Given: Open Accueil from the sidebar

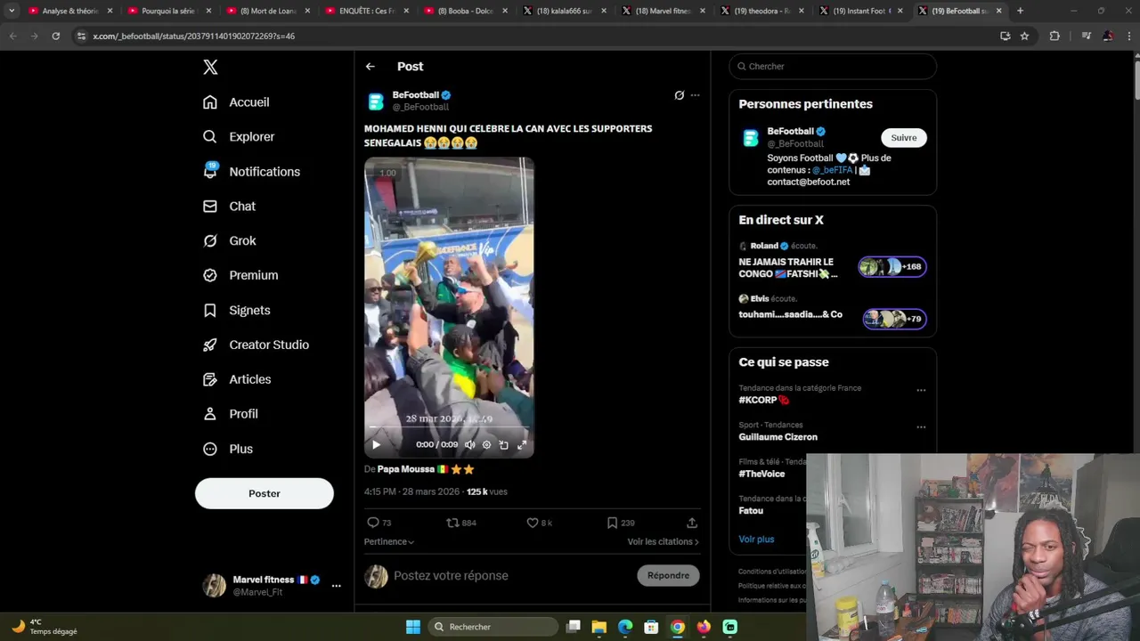Looking at the screenshot, I should (x=236, y=102).
